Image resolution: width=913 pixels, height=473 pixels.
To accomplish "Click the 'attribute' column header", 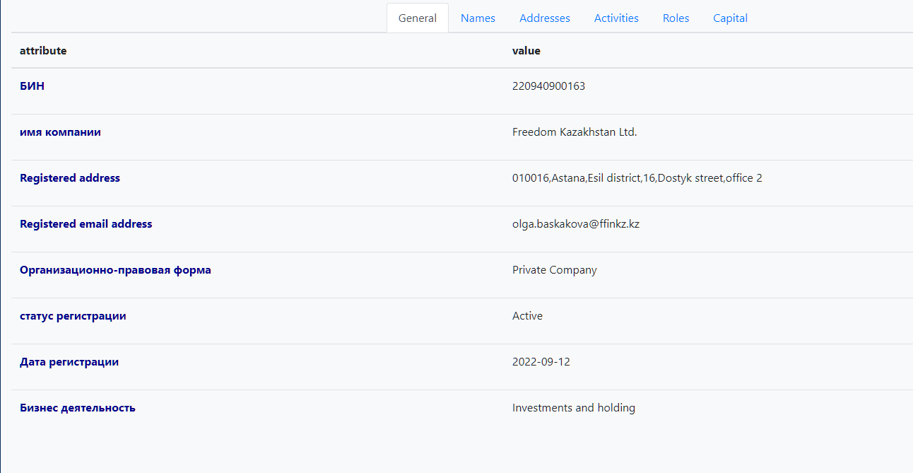I will click(43, 51).
